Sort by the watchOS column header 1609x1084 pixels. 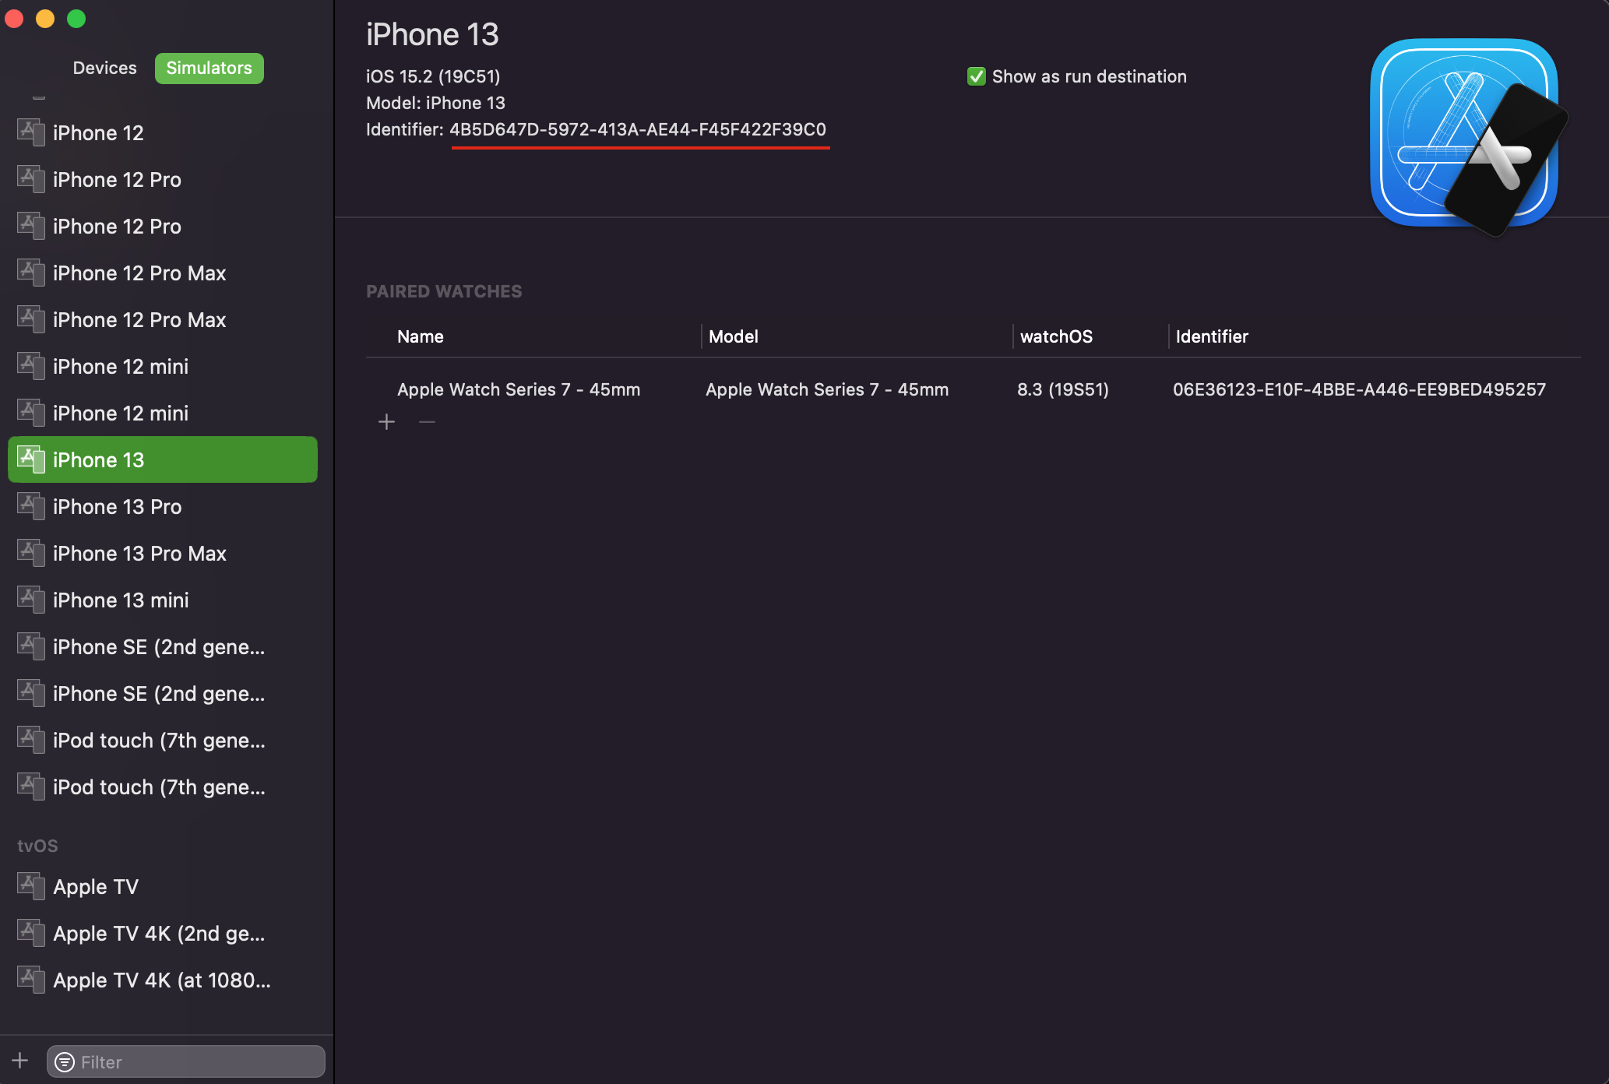[x=1056, y=336]
